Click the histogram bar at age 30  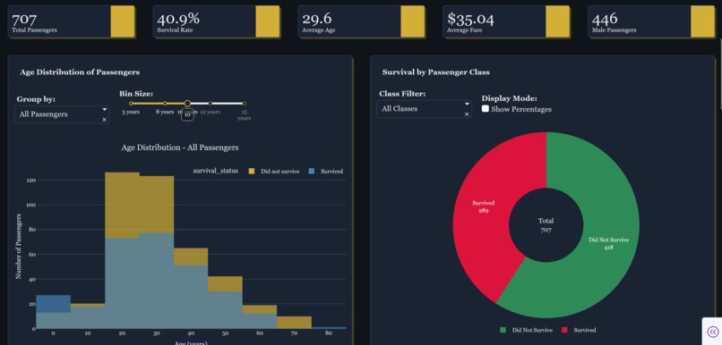point(157,252)
